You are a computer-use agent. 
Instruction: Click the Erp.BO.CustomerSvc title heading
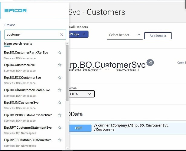coord(107,65)
